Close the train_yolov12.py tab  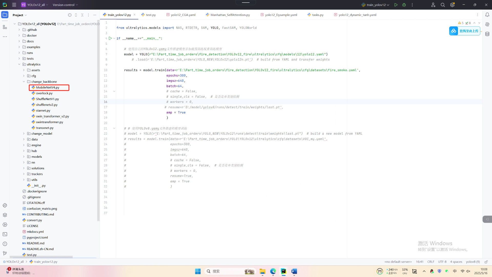click(135, 15)
